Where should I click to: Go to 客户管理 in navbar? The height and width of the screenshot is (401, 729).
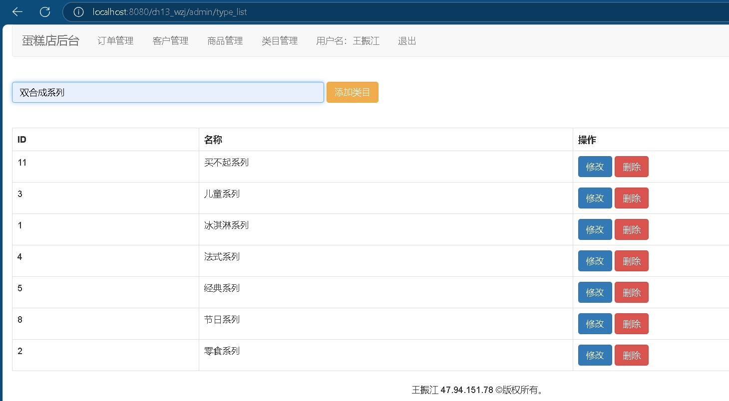click(170, 41)
